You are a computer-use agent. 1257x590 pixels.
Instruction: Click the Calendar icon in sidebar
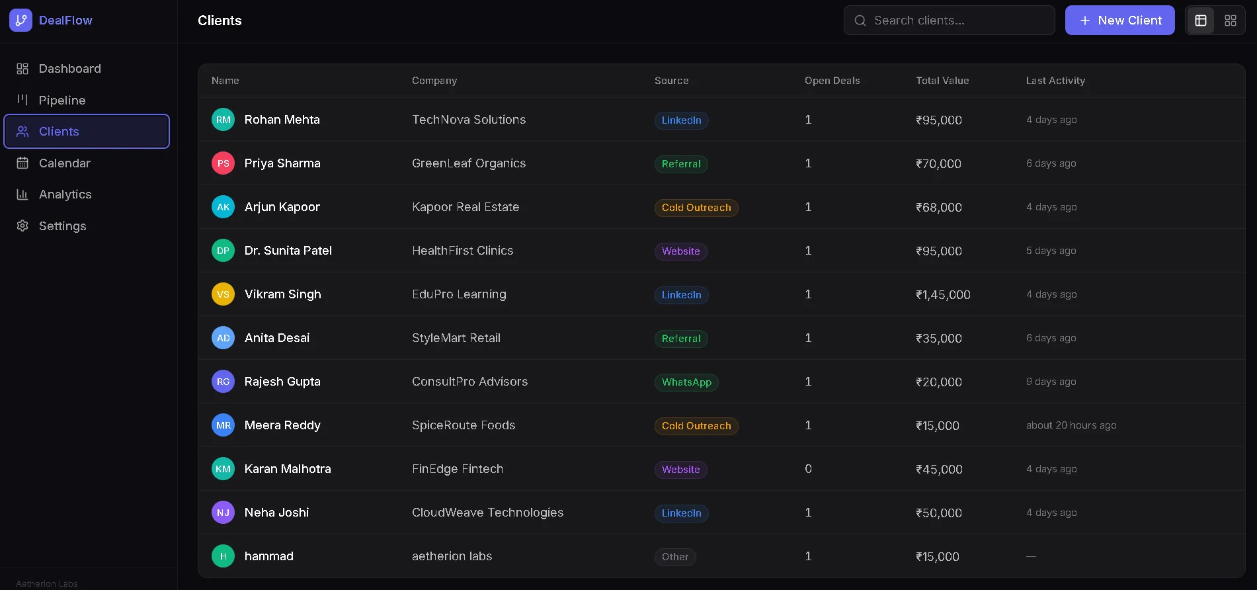pyautogui.click(x=22, y=163)
